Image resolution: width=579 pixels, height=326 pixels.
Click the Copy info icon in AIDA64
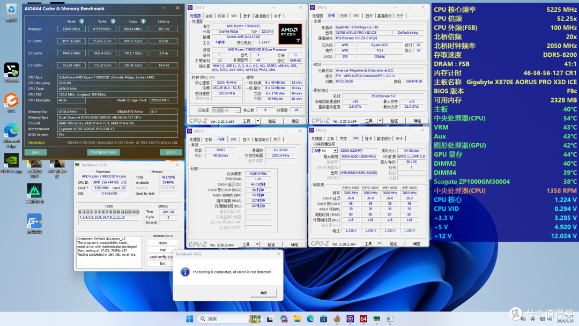coord(143,21)
